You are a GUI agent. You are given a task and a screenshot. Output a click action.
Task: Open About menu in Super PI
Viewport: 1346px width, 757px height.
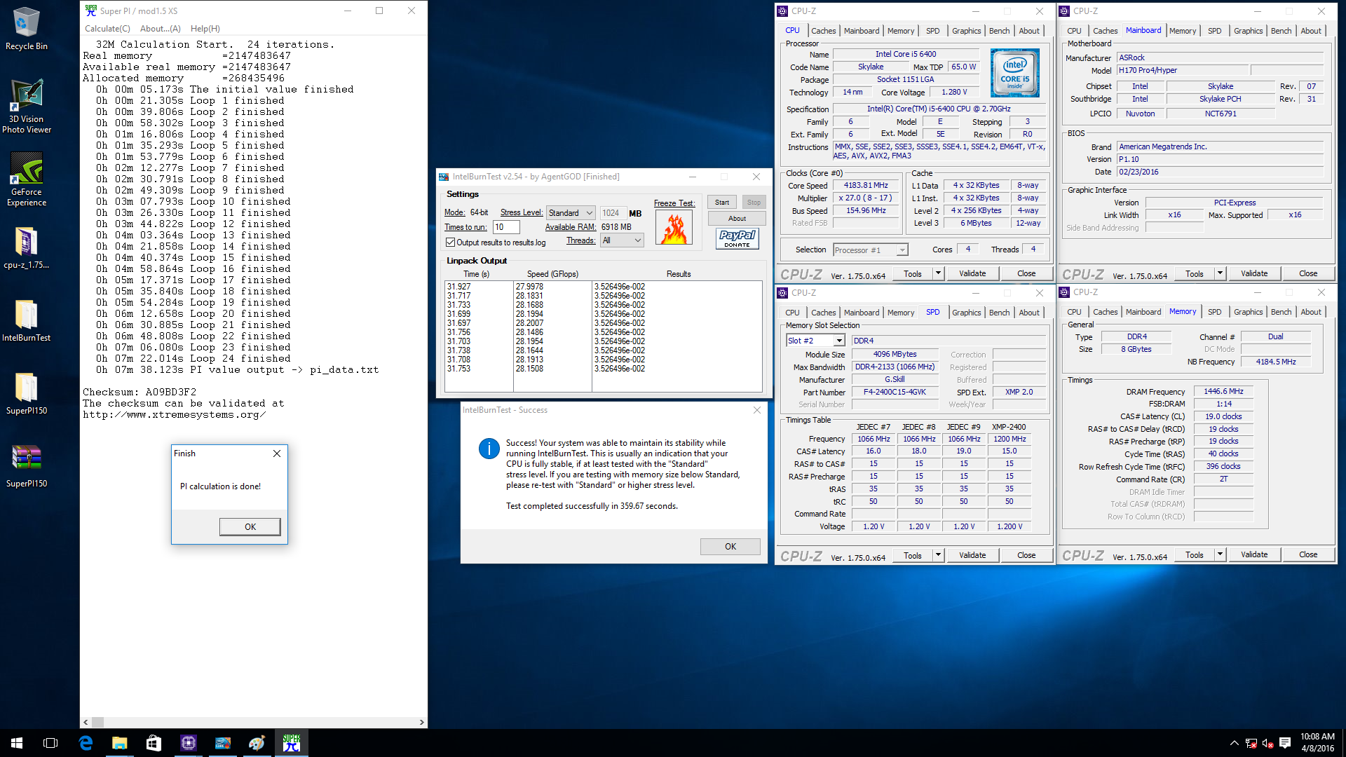pyautogui.click(x=160, y=29)
